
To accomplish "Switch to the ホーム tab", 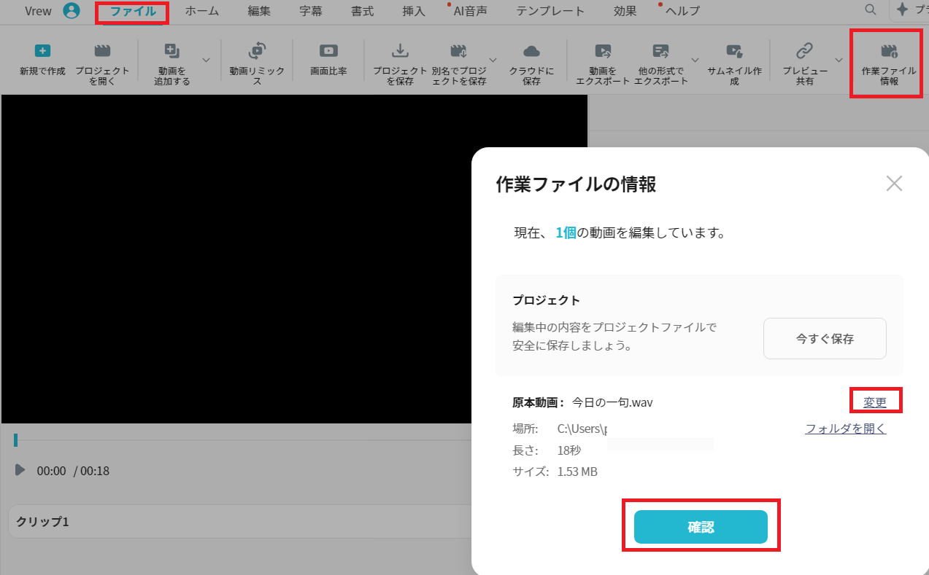I will click(201, 11).
